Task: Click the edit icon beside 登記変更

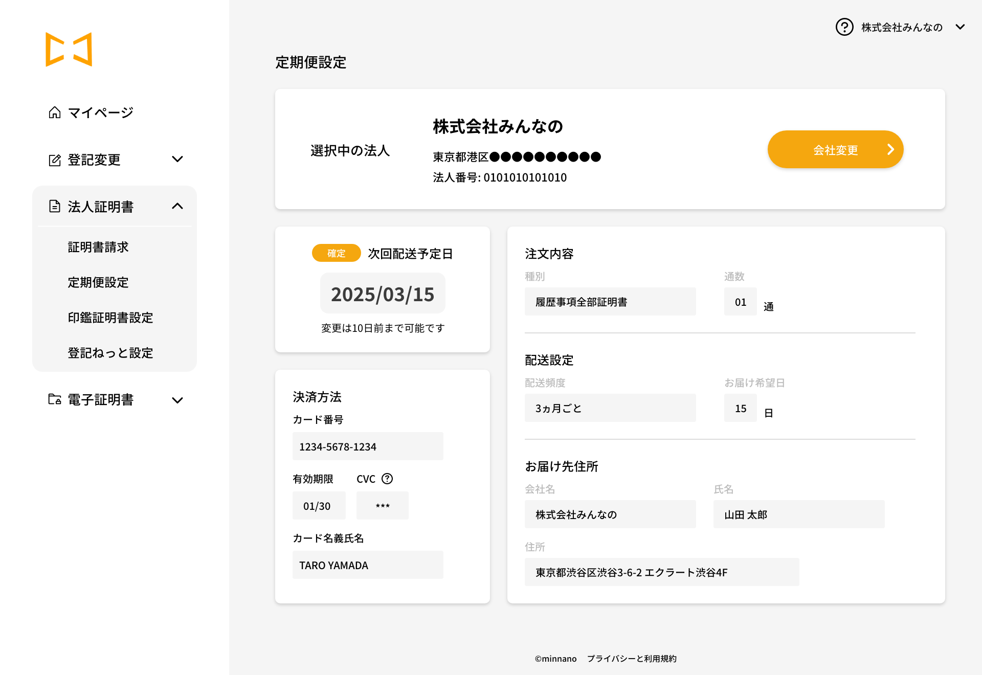Action: pyautogui.click(x=55, y=160)
